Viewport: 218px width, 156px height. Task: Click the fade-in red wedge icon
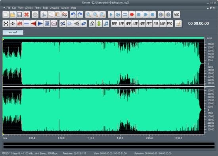tap(33, 23)
